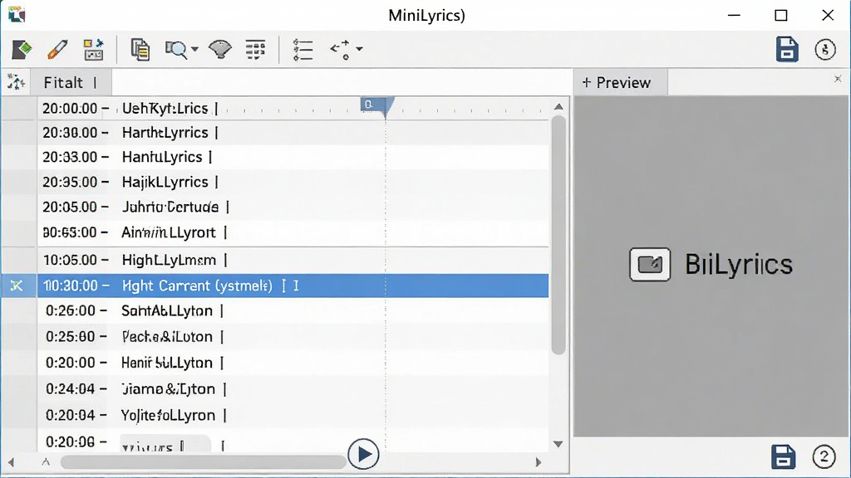Click the pencil edit icon in toolbar
This screenshot has height=478, width=851.
pyautogui.click(x=57, y=49)
